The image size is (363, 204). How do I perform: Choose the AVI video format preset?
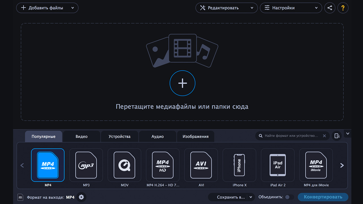[201, 165]
